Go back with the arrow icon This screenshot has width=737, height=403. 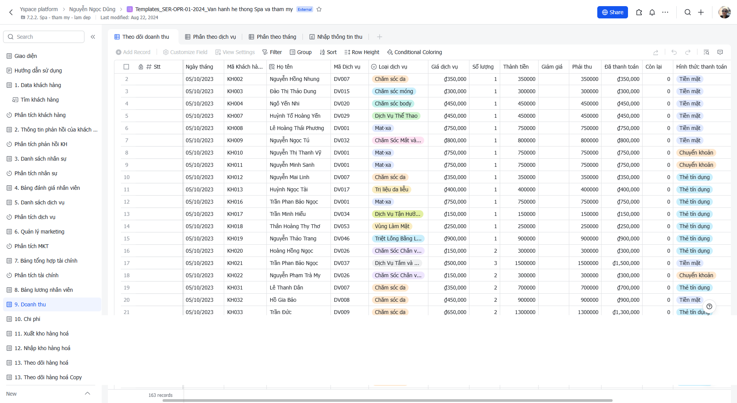[x=11, y=12]
